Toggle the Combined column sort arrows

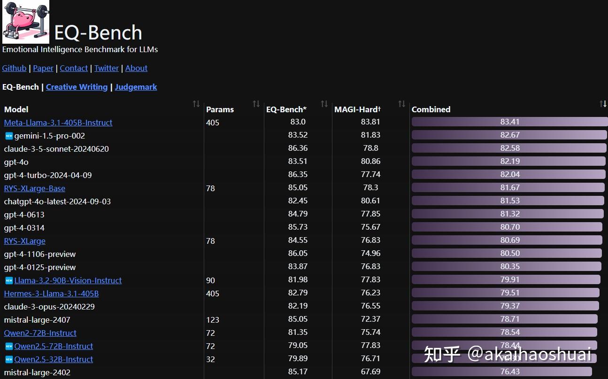pyautogui.click(x=603, y=104)
